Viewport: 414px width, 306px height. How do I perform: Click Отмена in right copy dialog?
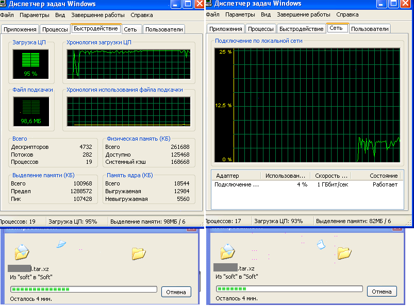click(x=382, y=292)
